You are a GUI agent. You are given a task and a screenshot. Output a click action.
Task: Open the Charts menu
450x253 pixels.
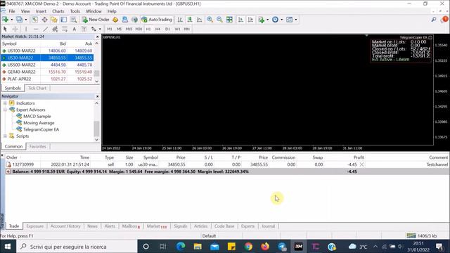click(58, 11)
